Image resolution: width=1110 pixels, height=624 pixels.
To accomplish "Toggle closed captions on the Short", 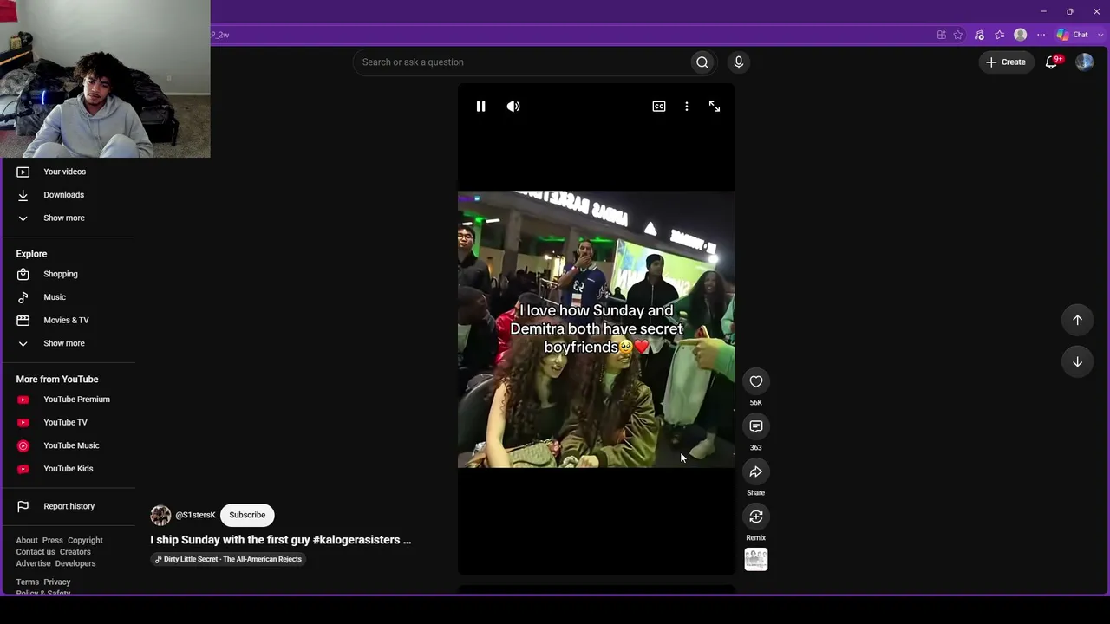I will (659, 107).
